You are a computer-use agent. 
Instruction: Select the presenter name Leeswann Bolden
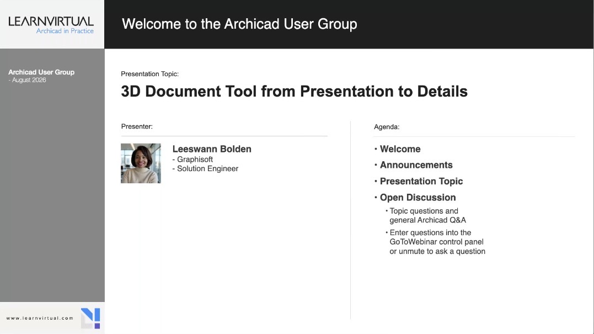pyautogui.click(x=212, y=149)
